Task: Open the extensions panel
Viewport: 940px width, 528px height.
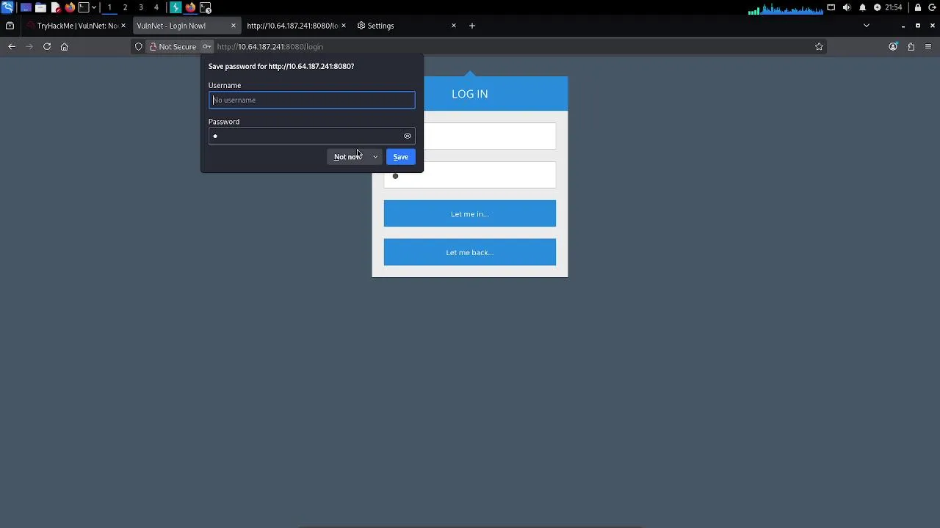Action: (911, 47)
